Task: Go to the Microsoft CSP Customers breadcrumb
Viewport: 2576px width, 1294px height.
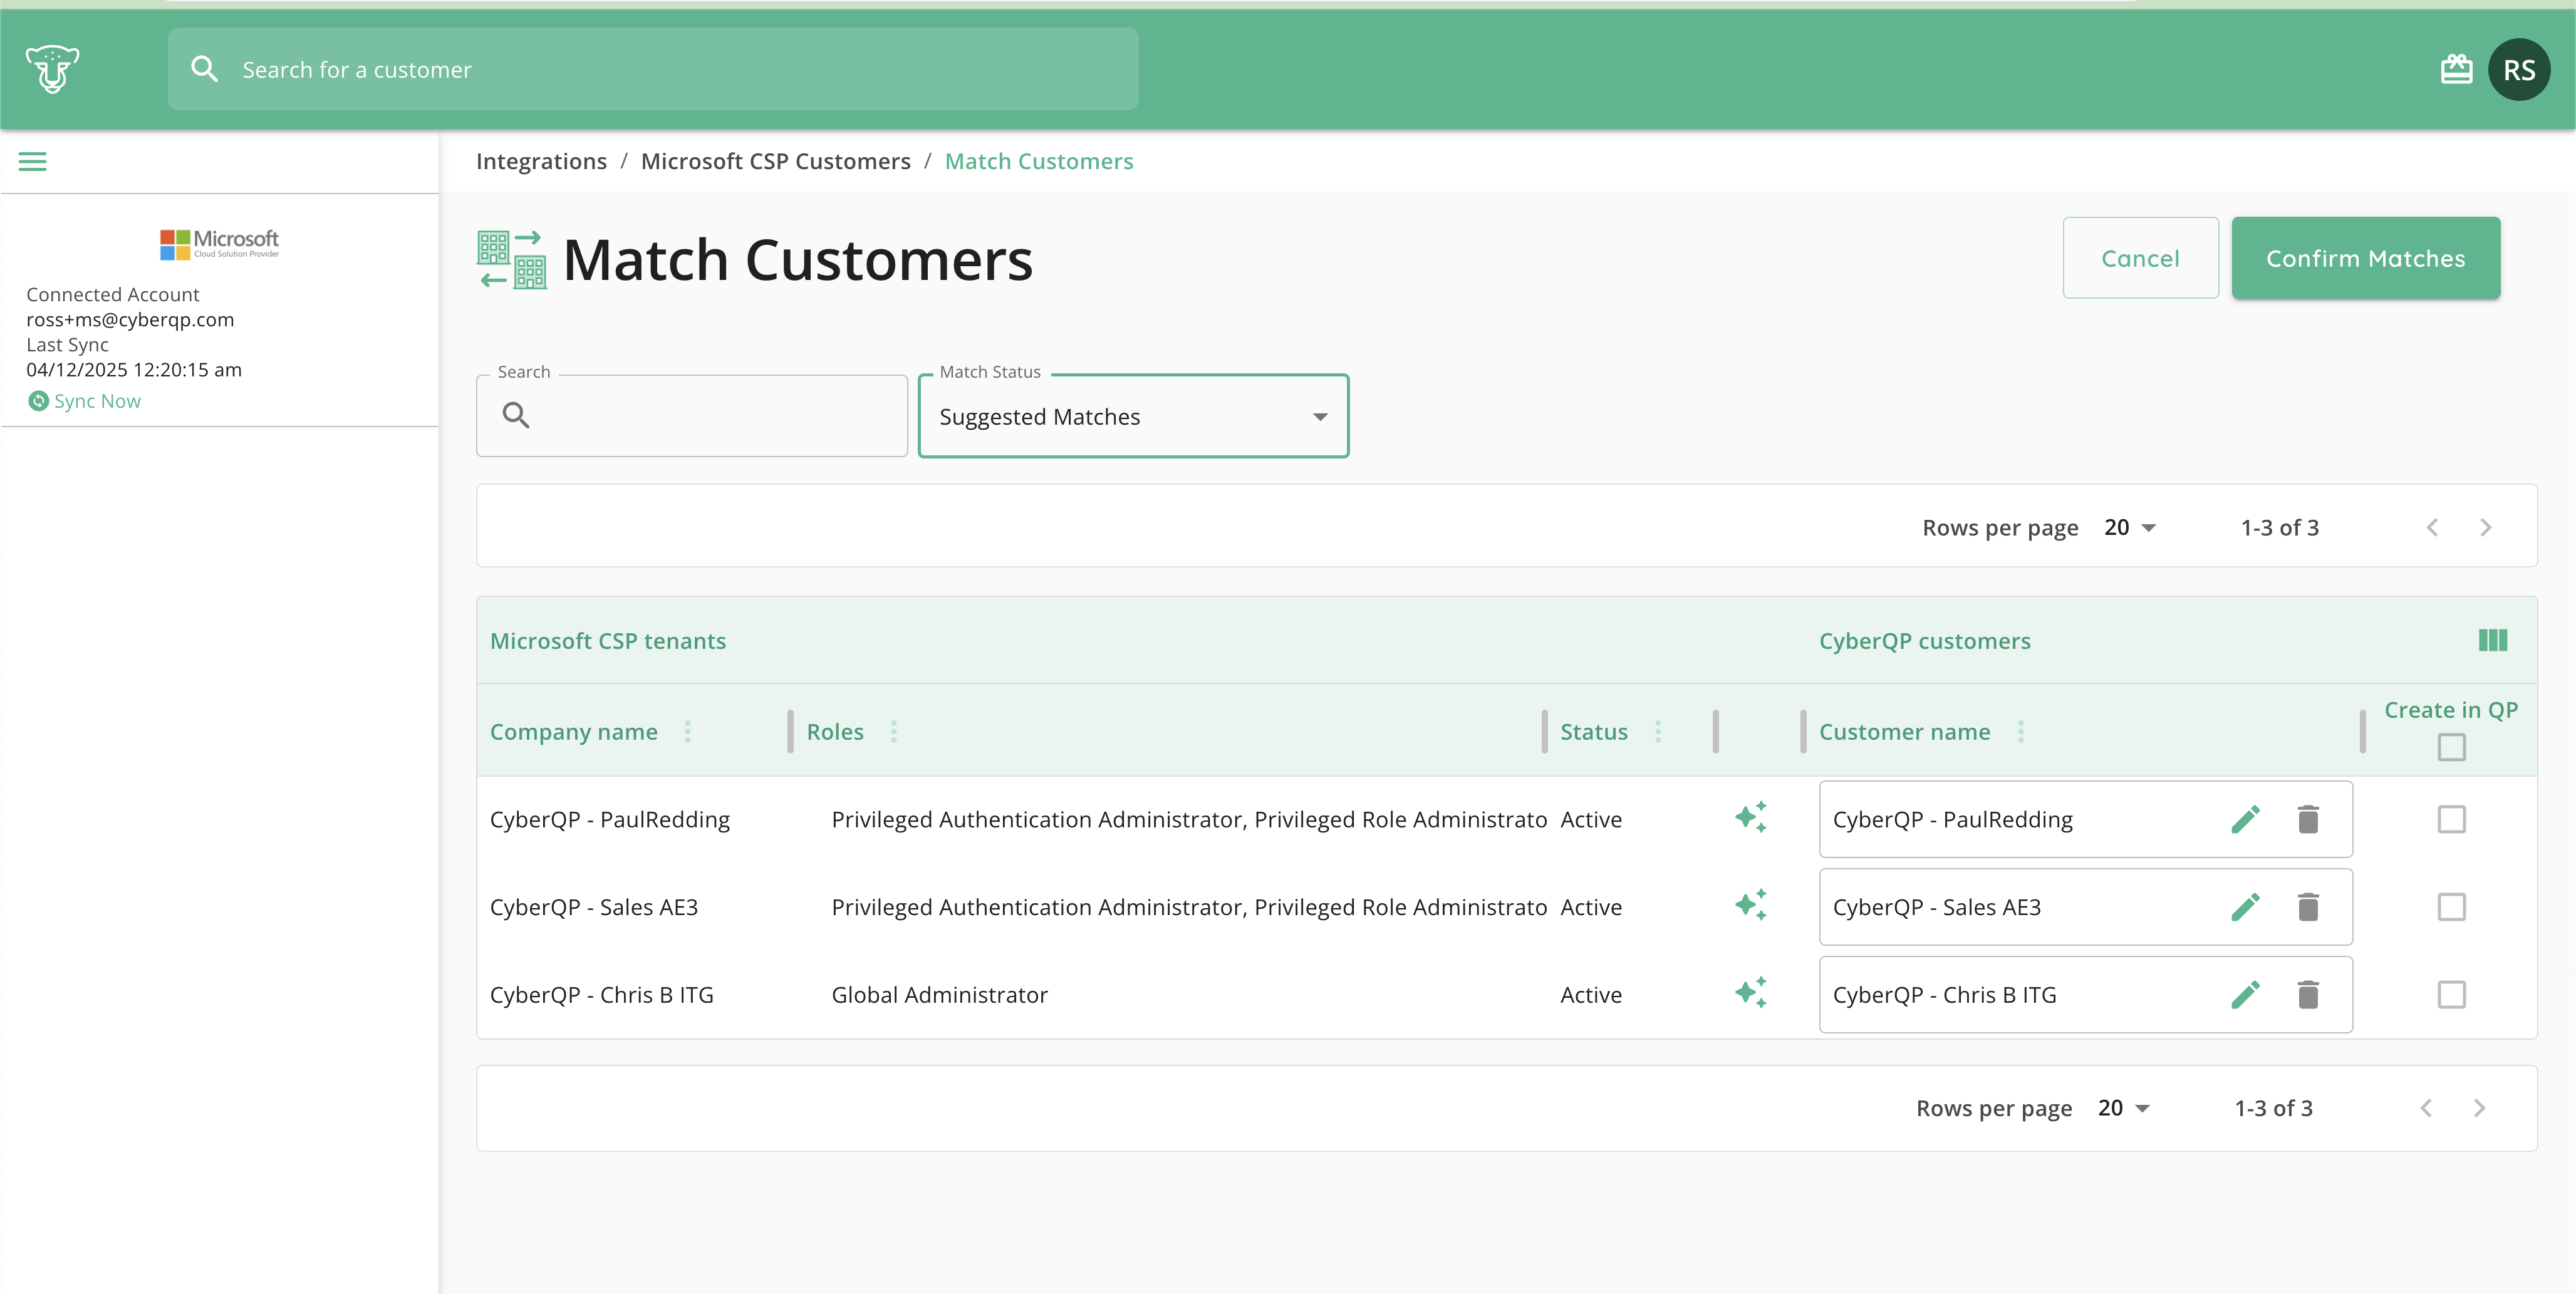Action: (775, 161)
